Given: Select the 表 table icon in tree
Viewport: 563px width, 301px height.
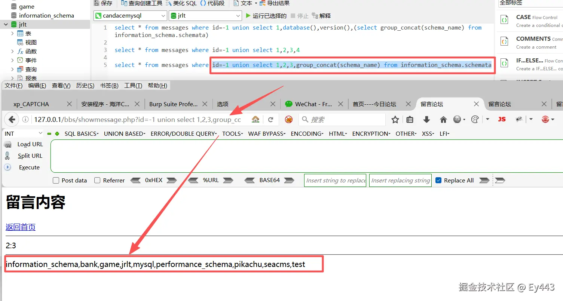Looking at the screenshot, I should click(20, 33).
